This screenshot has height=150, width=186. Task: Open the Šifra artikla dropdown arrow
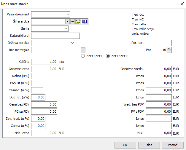tap(67, 22)
